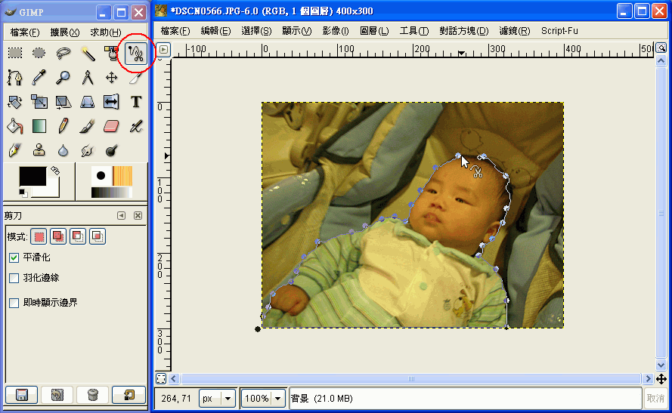The height and width of the screenshot is (413, 672).
Task: Open the 100% zoom dropdown
Action: tap(263, 399)
